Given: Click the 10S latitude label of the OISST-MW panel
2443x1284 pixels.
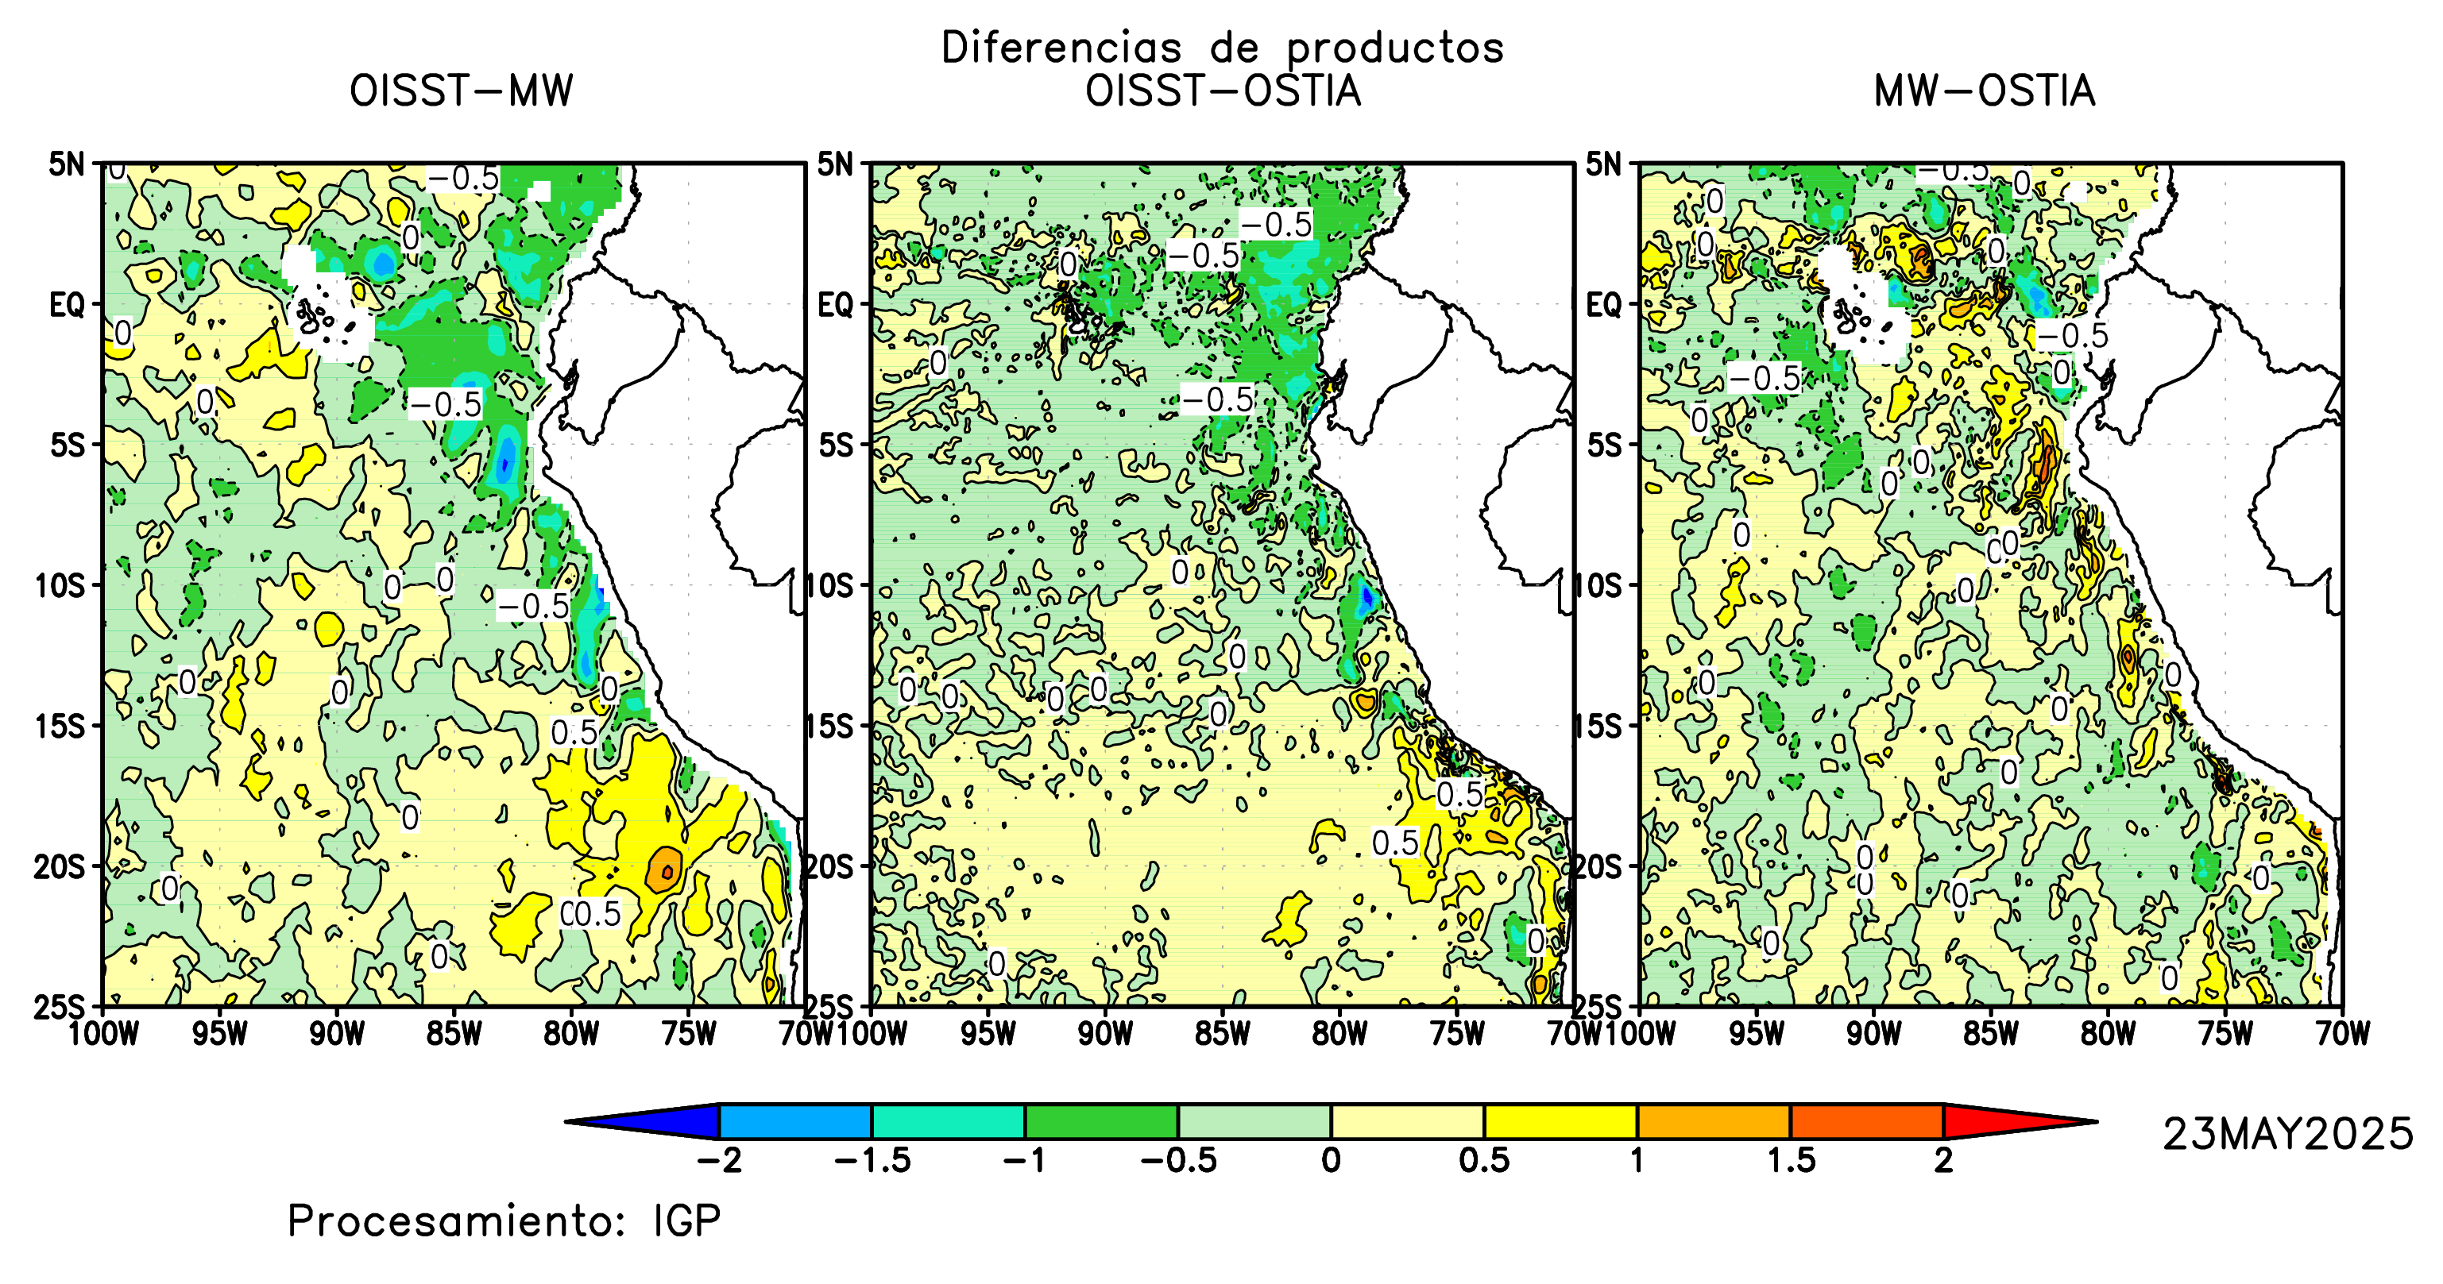Looking at the screenshot, I should pos(60,585).
